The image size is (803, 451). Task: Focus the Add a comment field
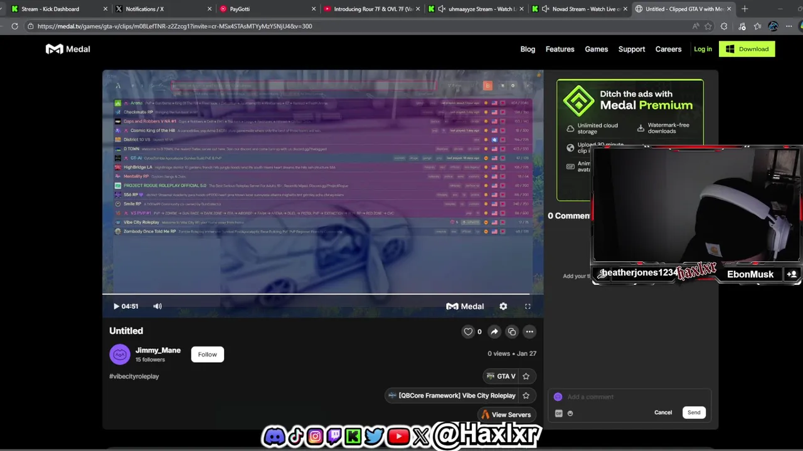coord(630,397)
